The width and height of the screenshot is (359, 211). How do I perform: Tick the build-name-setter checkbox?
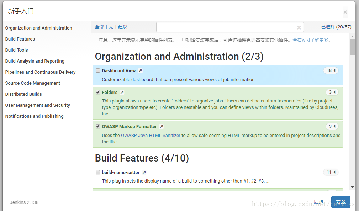[98, 172]
